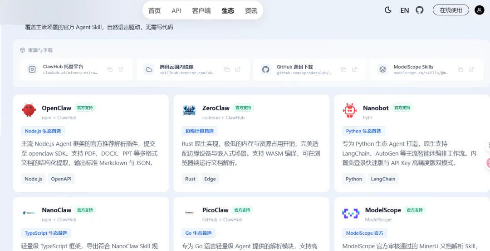Viewport: 490px width, 251px height.
Task: Open the user profile avatar
Action: click(x=480, y=10)
